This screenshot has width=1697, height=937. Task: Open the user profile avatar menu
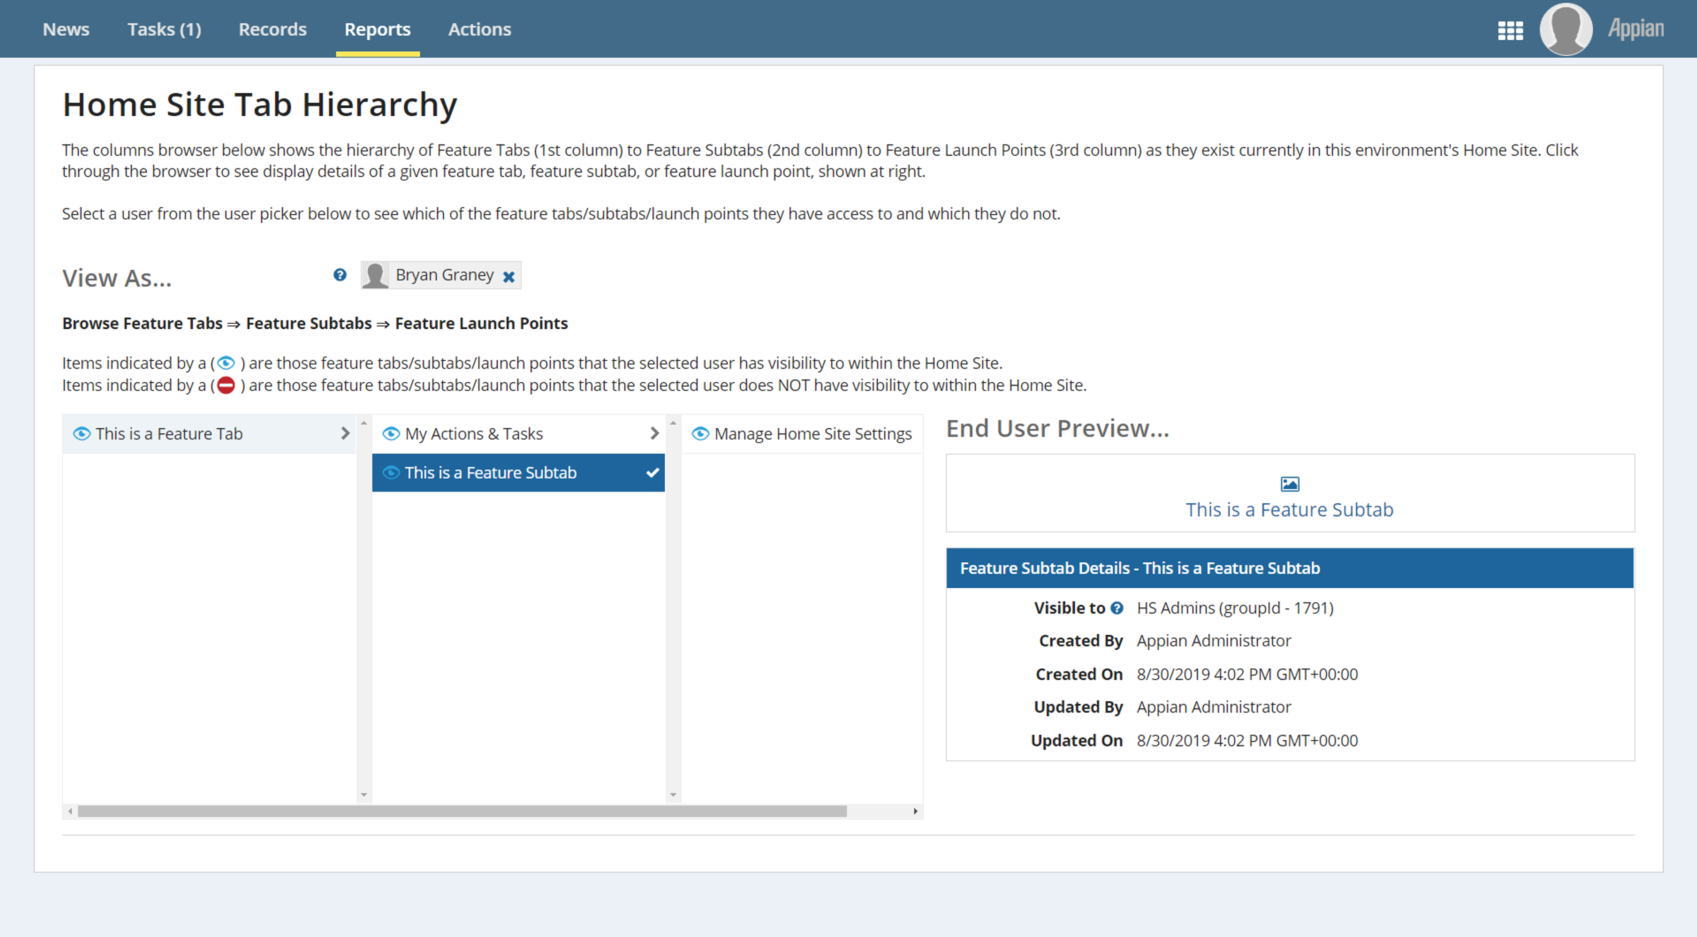click(x=1565, y=29)
